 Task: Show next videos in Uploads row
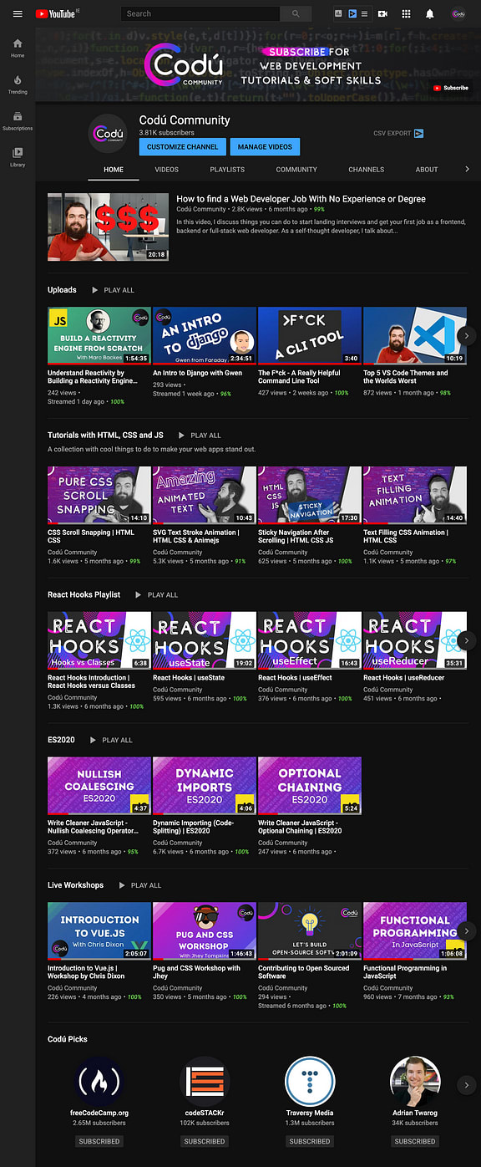467,335
